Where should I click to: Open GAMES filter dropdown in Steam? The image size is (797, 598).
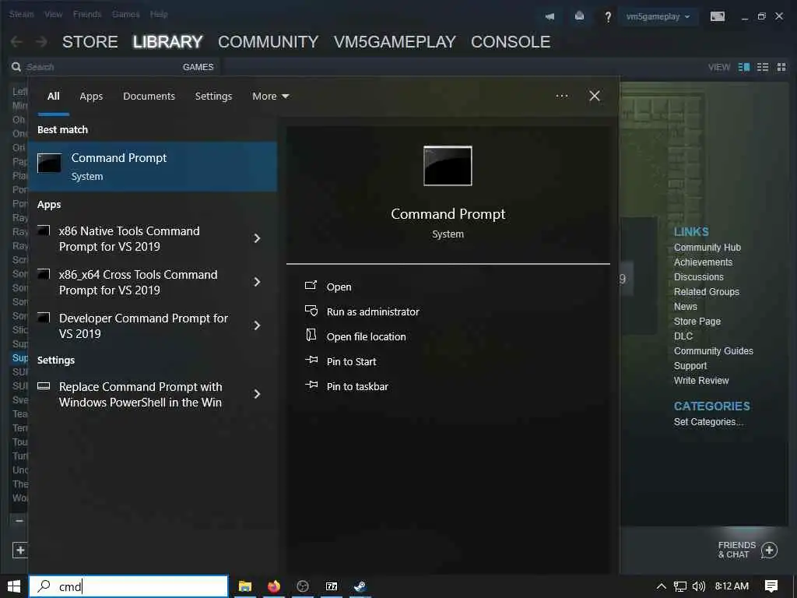pos(198,67)
